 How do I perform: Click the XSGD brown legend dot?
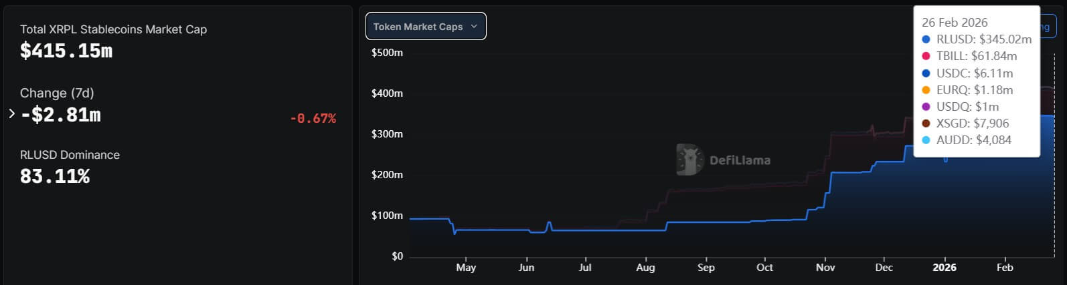(926, 123)
